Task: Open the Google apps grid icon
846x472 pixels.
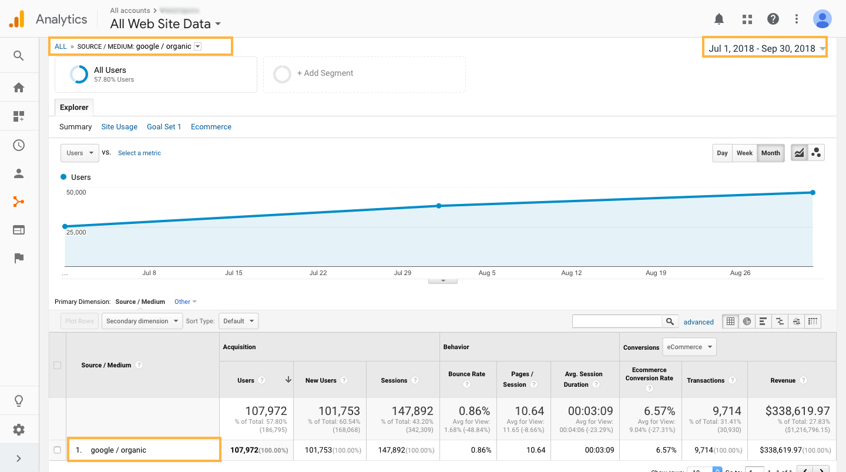Action: 747,19
